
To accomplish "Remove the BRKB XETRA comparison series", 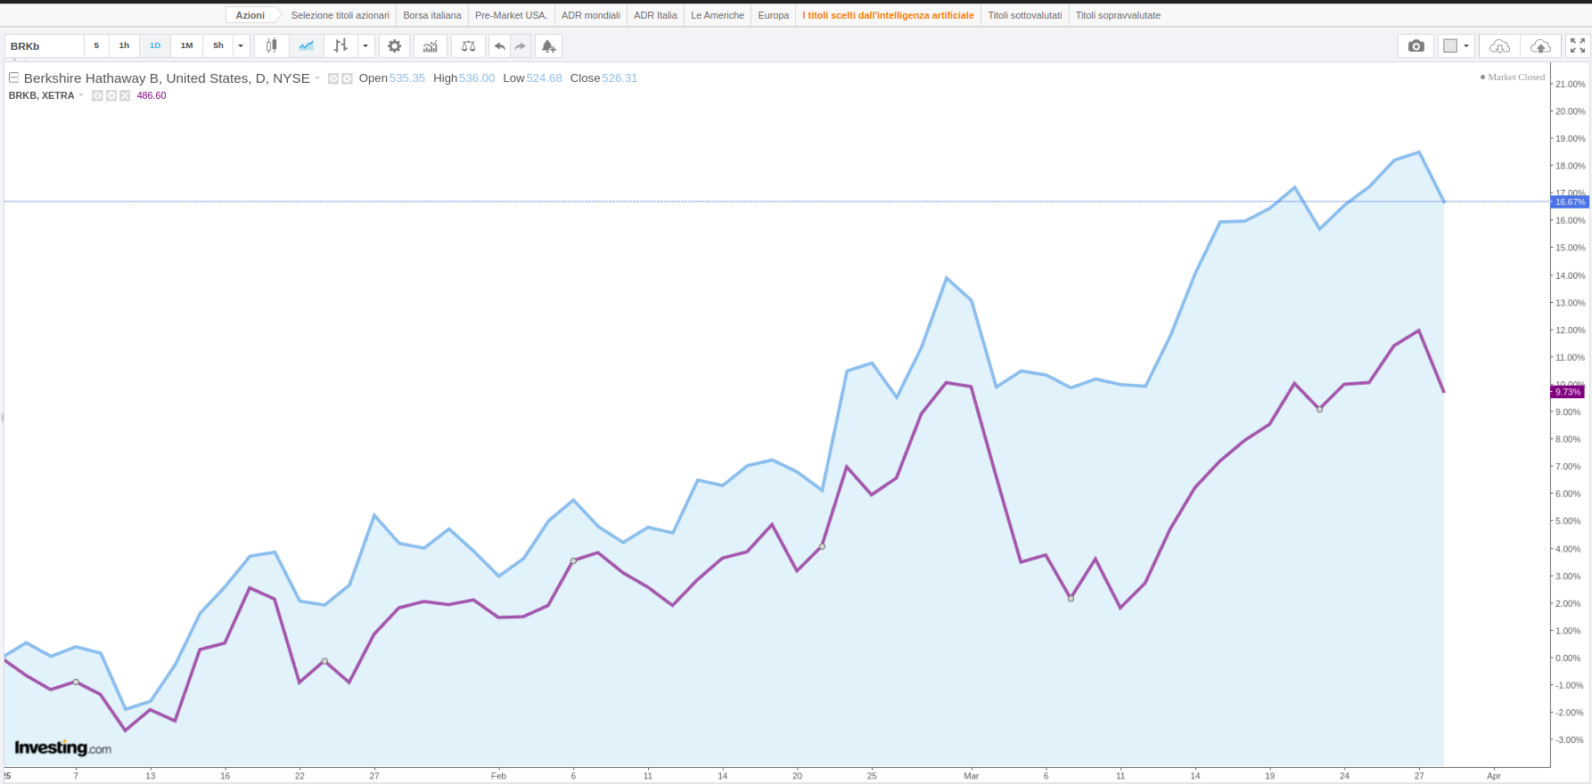I will coord(125,95).
